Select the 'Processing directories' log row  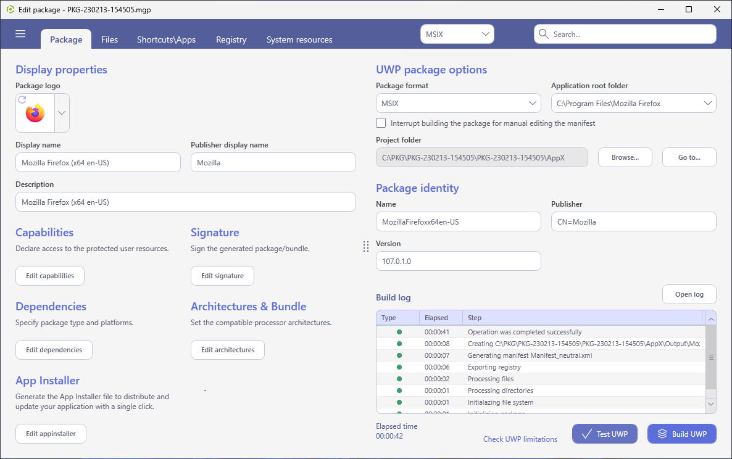541,391
